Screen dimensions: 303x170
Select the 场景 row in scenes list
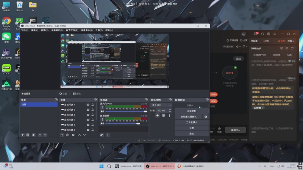(39, 105)
